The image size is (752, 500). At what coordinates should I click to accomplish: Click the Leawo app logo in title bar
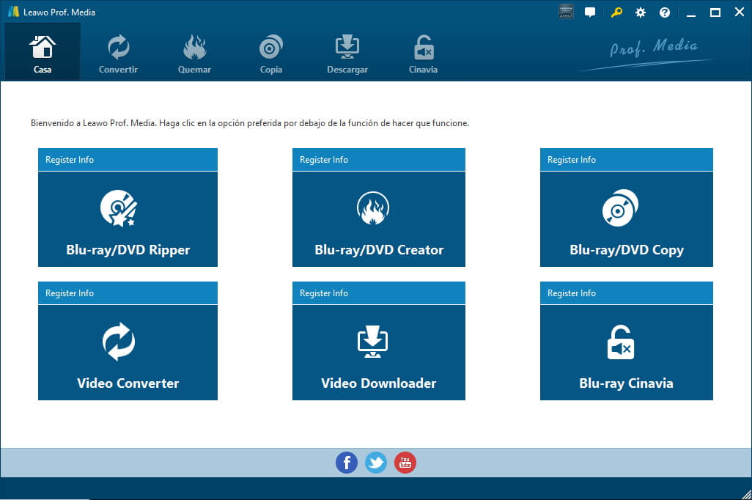coord(13,12)
